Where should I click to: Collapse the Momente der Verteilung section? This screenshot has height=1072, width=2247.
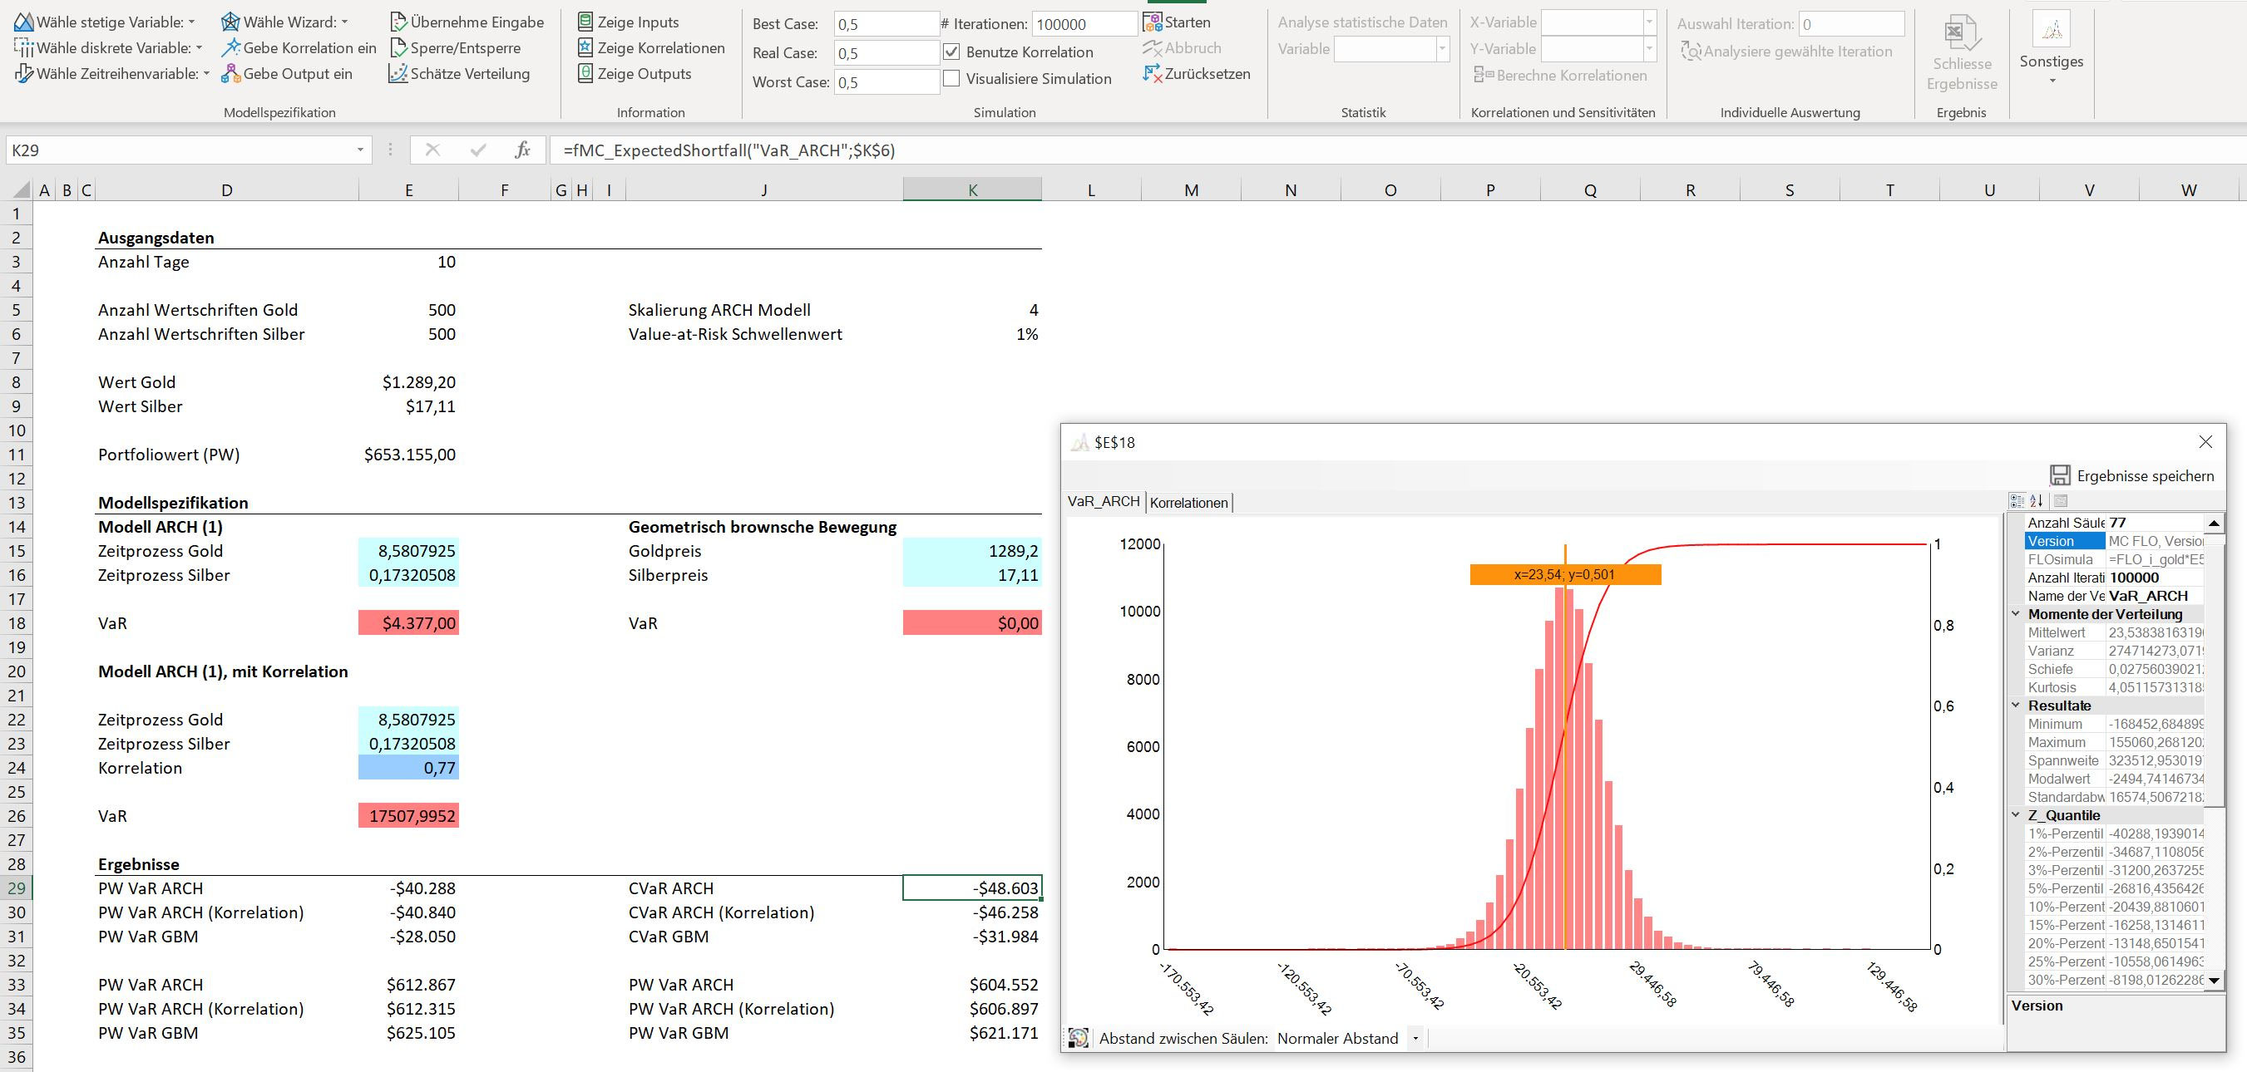[x=2016, y=613]
